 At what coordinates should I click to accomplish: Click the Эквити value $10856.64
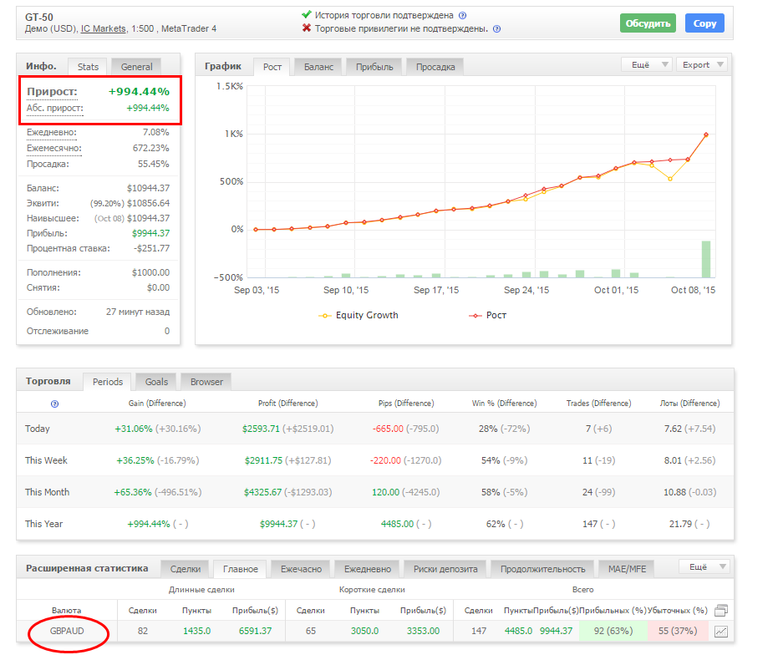point(149,204)
